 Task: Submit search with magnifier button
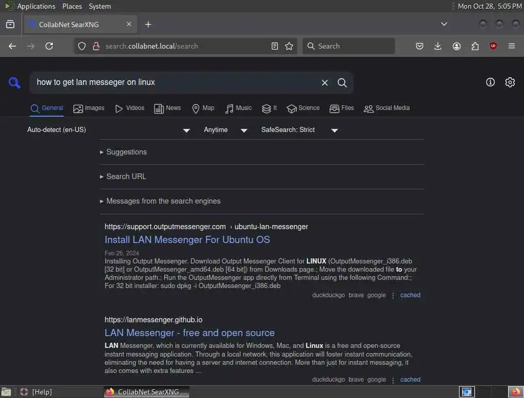342,82
